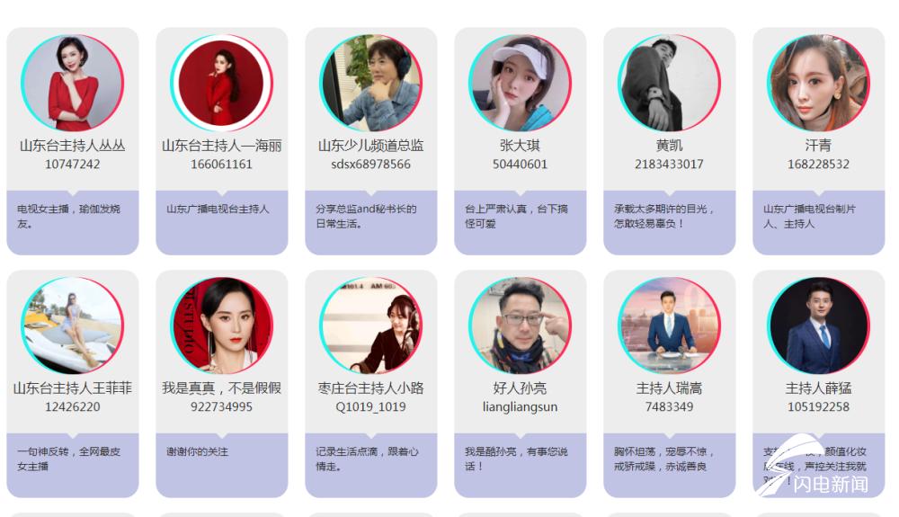The height and width of the screenshot is (517, 899).
Task: Open the 张大琪 profile picture
Action: 520,83
